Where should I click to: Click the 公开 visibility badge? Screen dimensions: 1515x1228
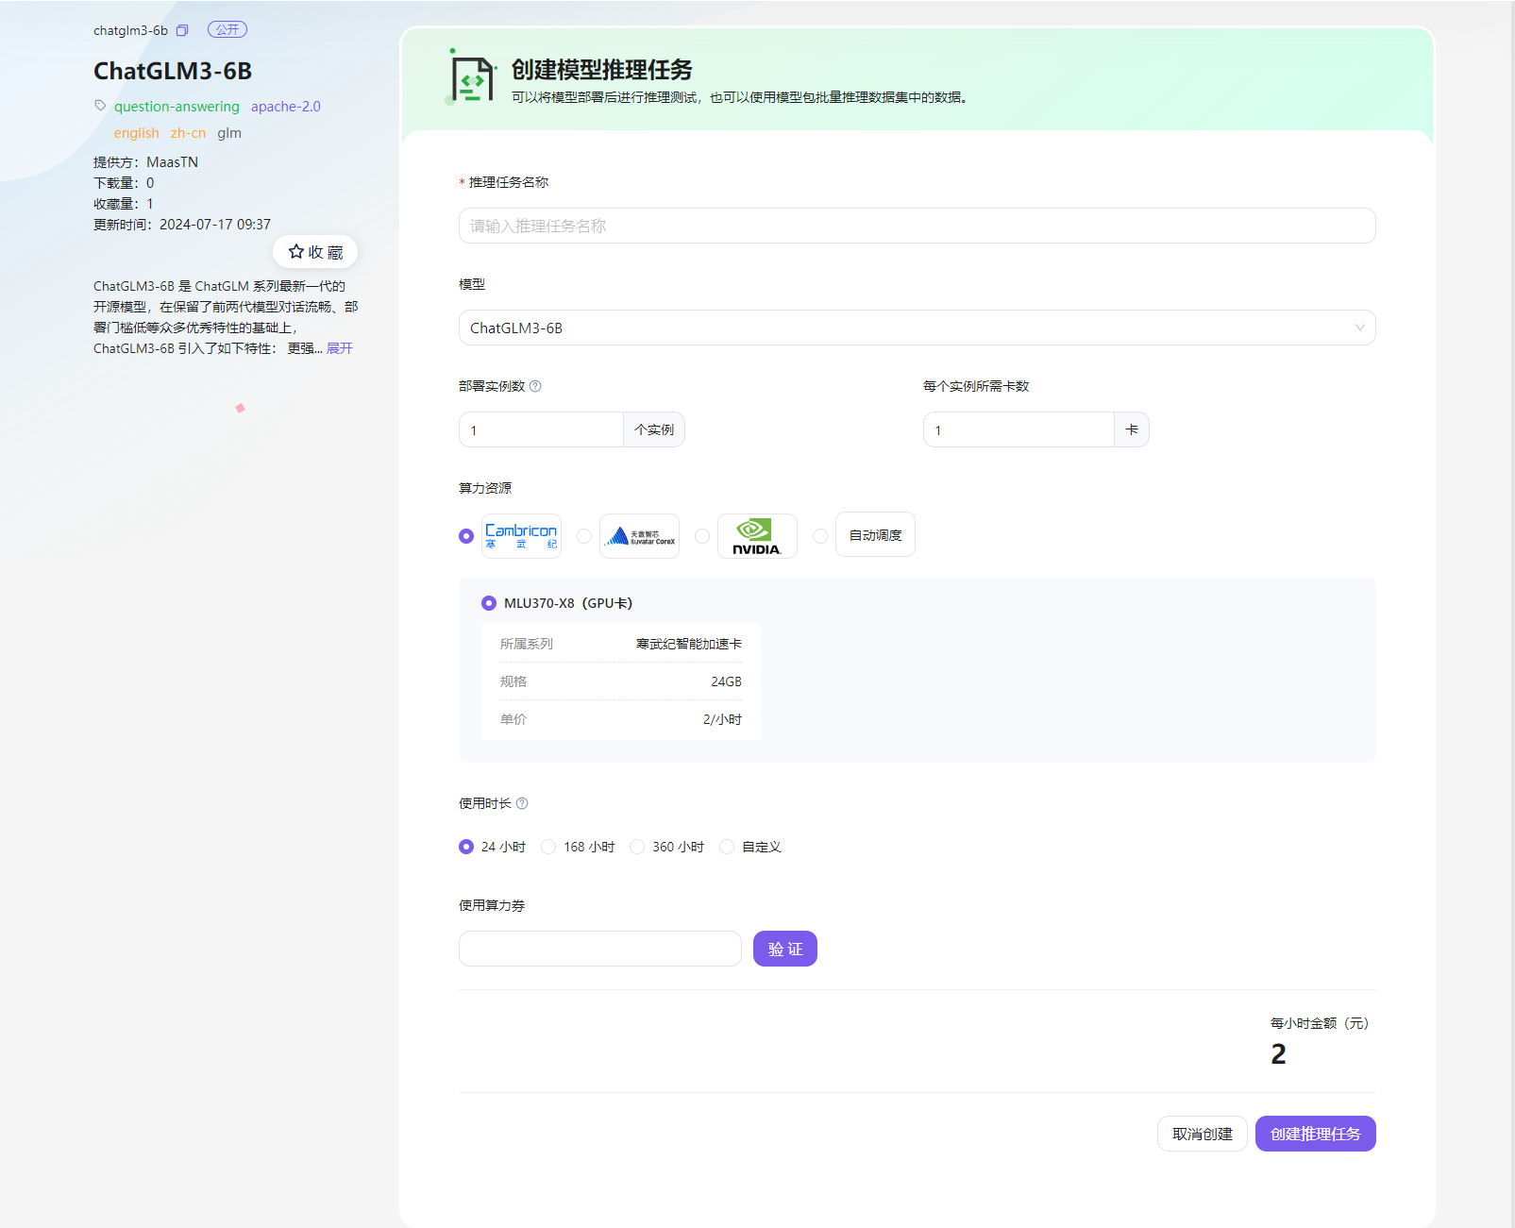227,30
